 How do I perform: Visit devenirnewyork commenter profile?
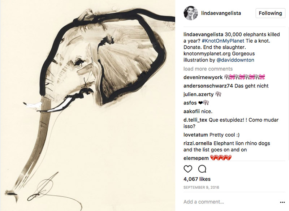click(203, 77)
